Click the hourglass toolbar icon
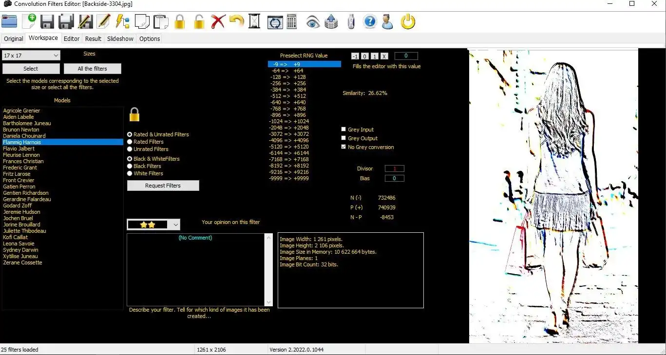The height and width of the screenshot is (355, 666). [x=254, y=22]
